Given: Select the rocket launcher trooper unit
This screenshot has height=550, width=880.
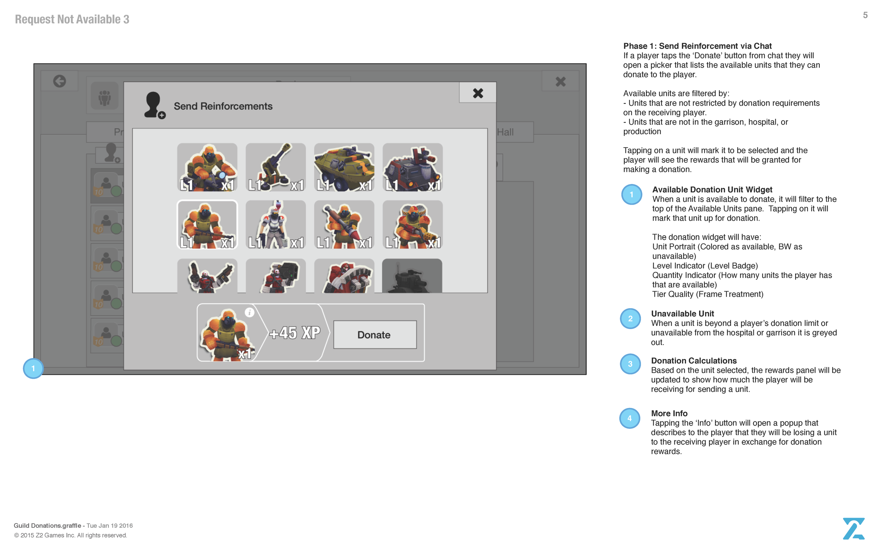Looking at the screenshot, I should pos(344,225).
